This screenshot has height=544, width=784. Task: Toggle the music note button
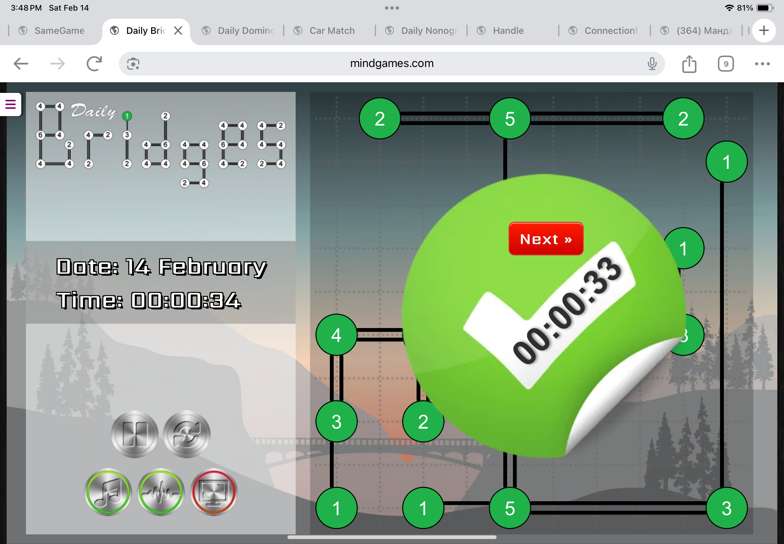pos(108,492)
